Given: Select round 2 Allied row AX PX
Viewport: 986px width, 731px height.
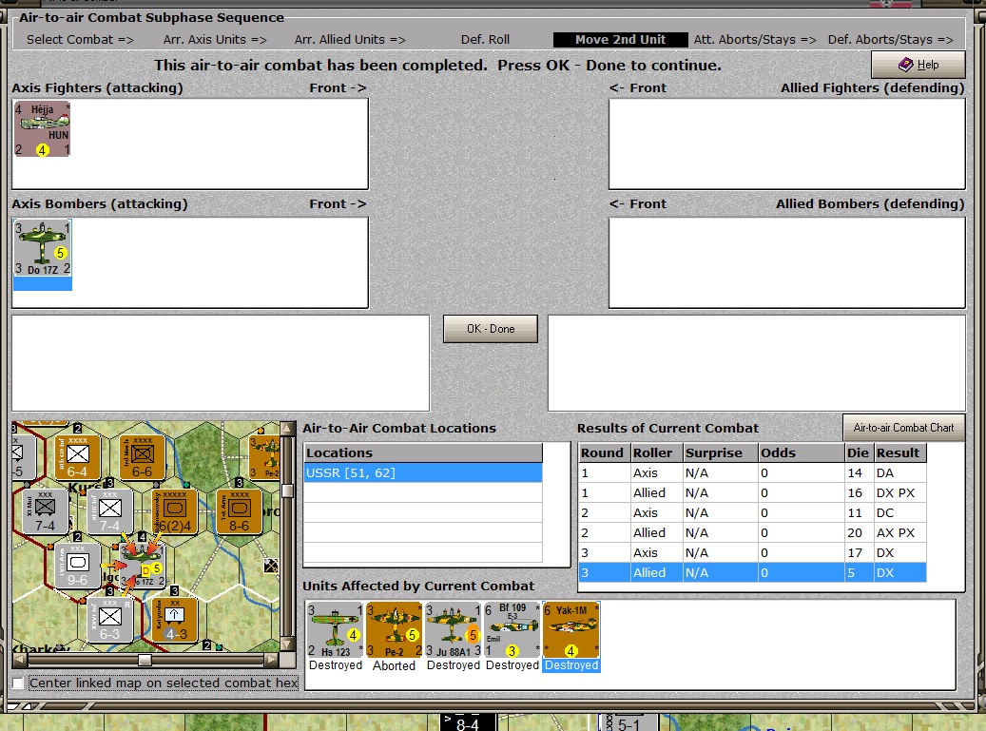Looking at the screenshot, I should 752,533.
